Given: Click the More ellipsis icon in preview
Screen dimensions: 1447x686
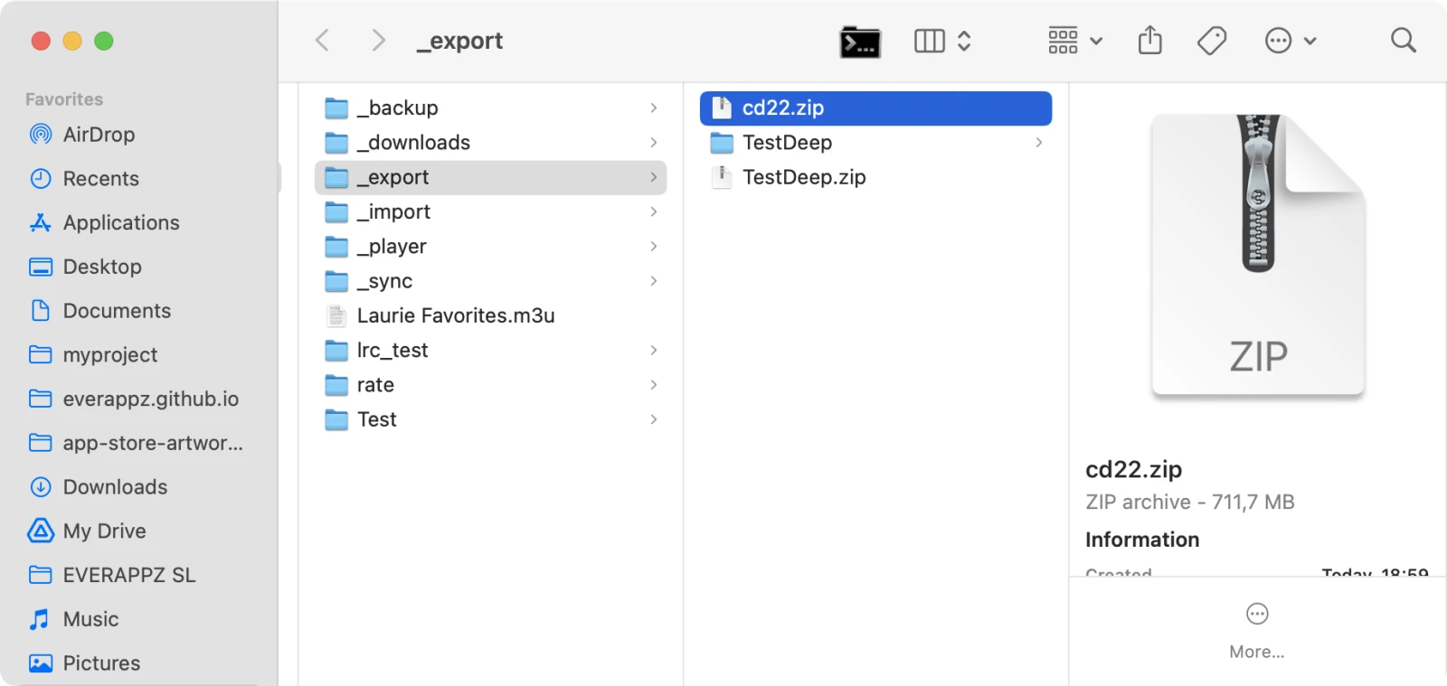Looking at the screenshot, I should point(1257,615).
